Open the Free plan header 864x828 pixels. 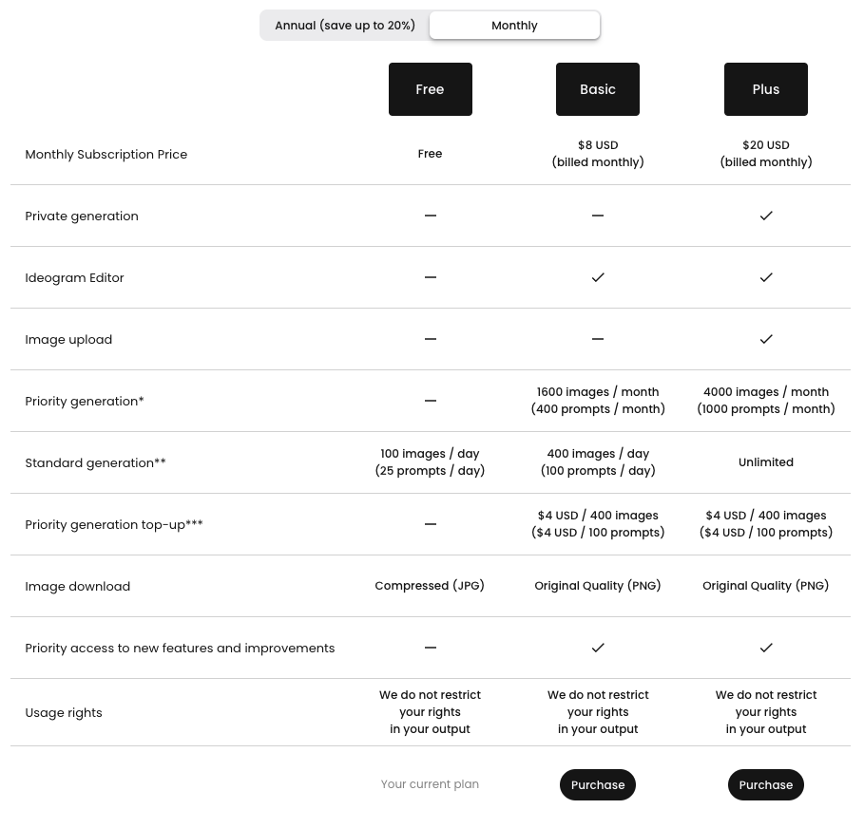[430, 89]
